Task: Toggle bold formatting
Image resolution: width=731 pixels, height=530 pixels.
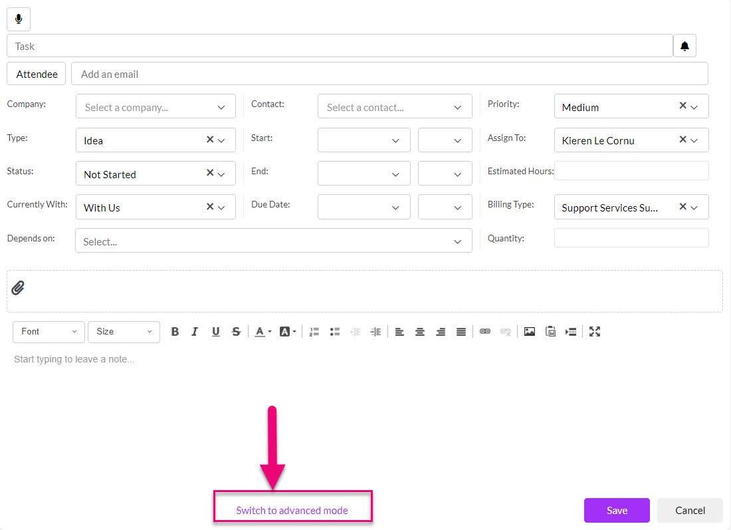Action: pos(175,332)
